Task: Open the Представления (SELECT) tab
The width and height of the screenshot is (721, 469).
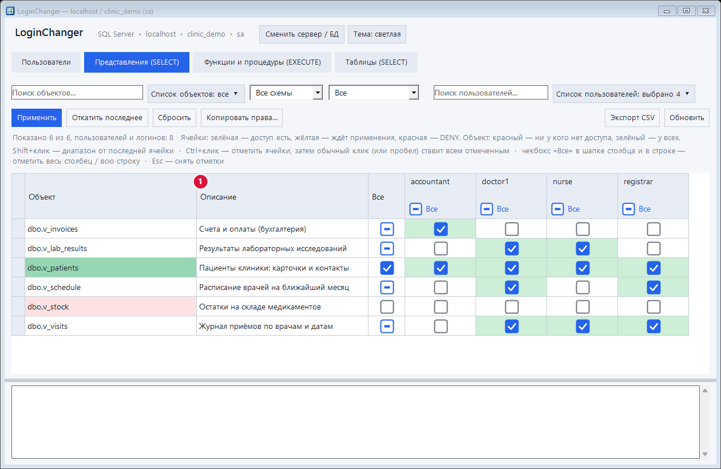Action: pyautogui.click(x=137, y=62)
